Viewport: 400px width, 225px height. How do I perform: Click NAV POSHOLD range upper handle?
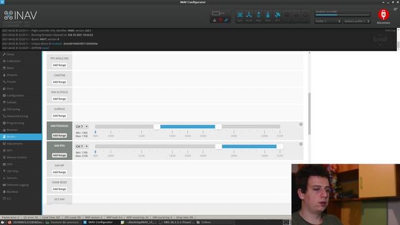pos(218,126)
